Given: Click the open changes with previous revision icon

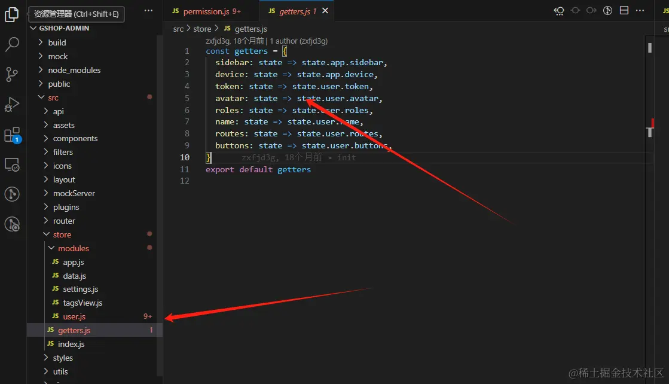Looking at the screenshot, I should 559,11.
